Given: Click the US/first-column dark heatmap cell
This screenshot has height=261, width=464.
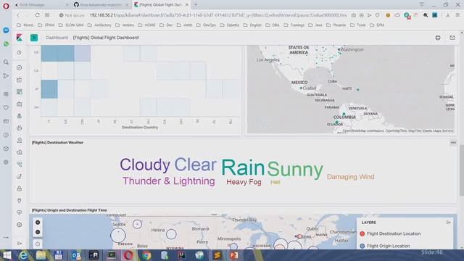Looking at the screenshot, I should [49, 53].
